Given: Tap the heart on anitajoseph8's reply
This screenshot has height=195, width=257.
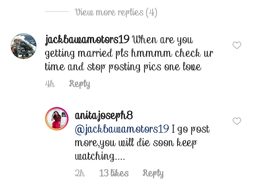Looking at the screenshot, I should [x=237, y=121].
